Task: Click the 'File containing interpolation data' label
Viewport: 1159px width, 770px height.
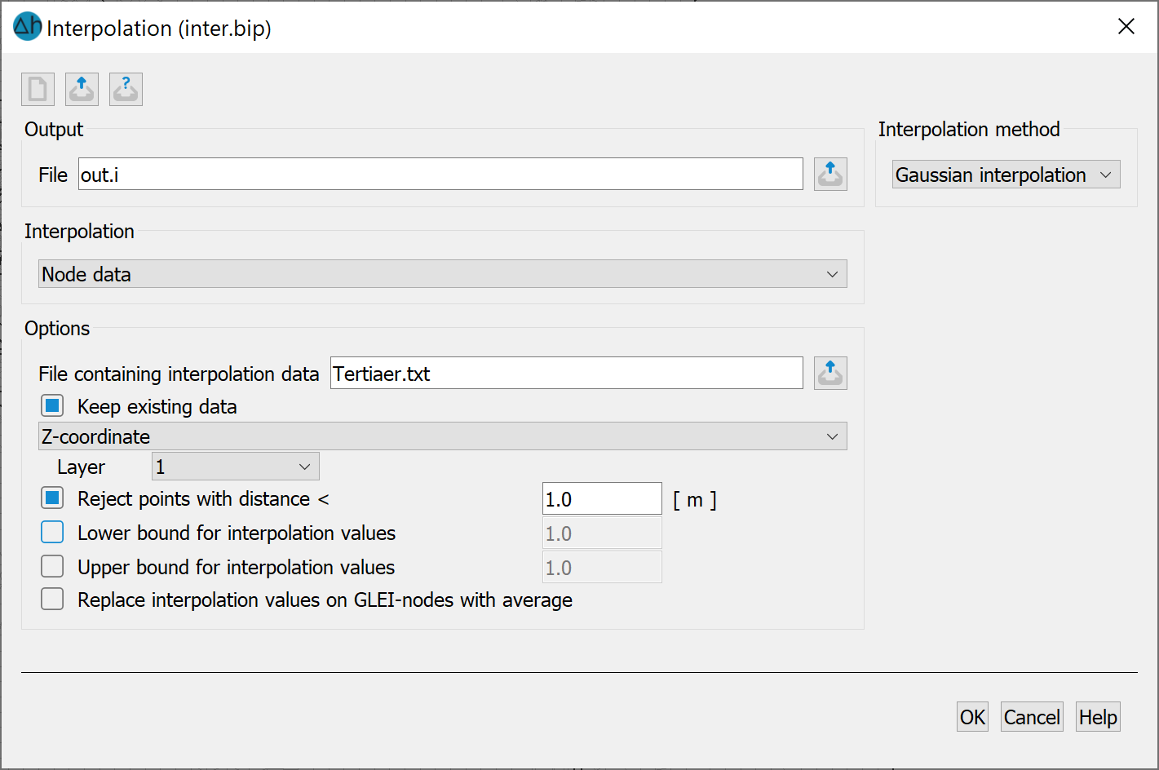Action: tap(179, 374)
